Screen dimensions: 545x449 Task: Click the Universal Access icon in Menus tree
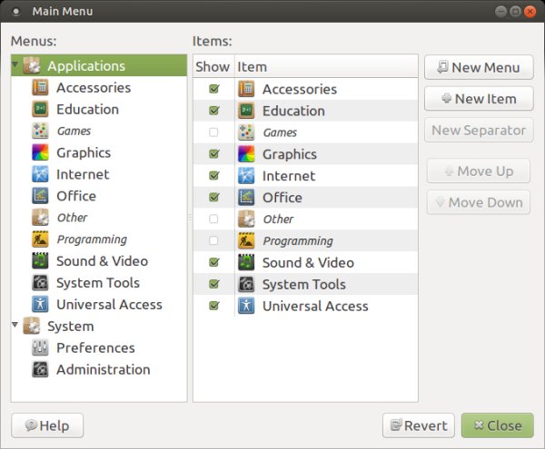click(40, 305)
